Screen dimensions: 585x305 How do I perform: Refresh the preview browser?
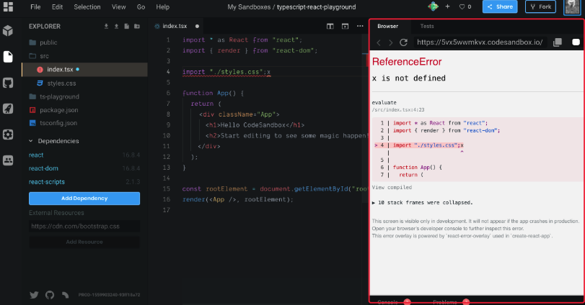(403, 42)
